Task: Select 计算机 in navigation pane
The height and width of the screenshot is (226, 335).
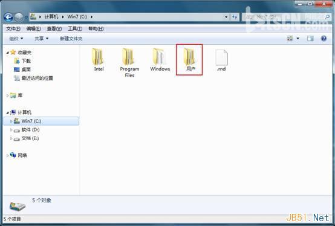Action: point(25,112)
